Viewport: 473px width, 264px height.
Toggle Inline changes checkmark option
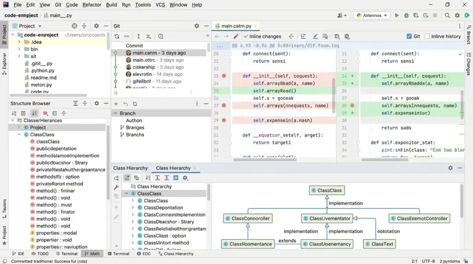(x=262, y=36)
